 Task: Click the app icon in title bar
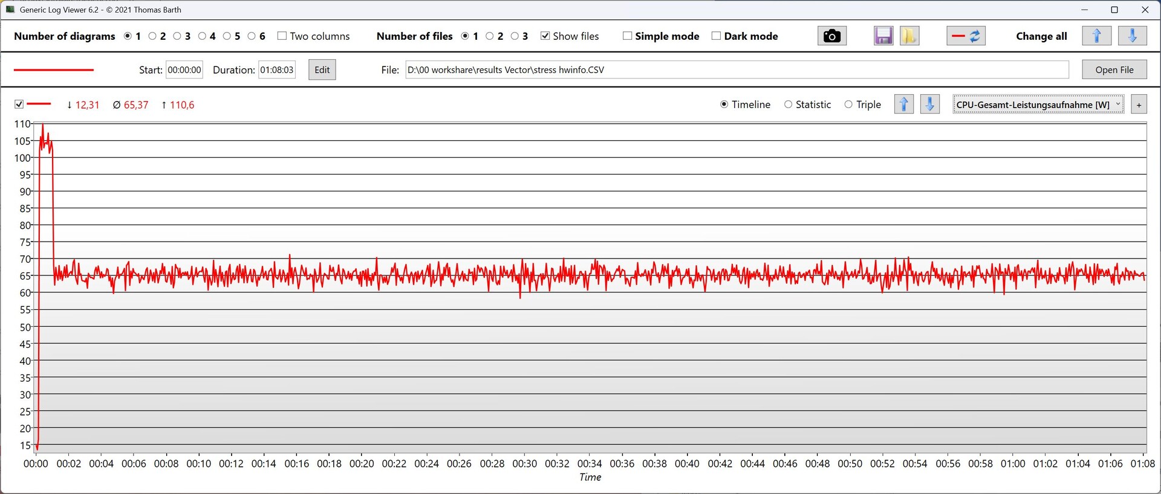click(x=10, y=10)
